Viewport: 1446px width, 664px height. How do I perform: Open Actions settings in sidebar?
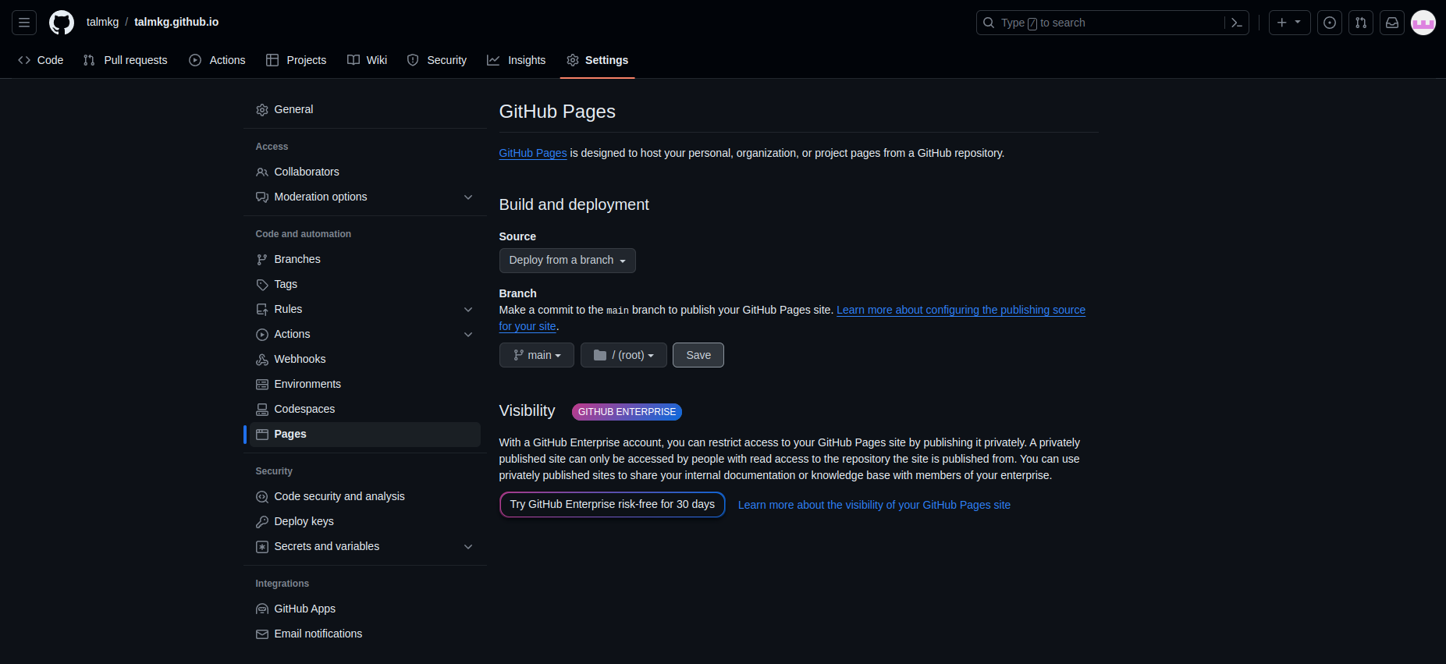pos(365,335)
